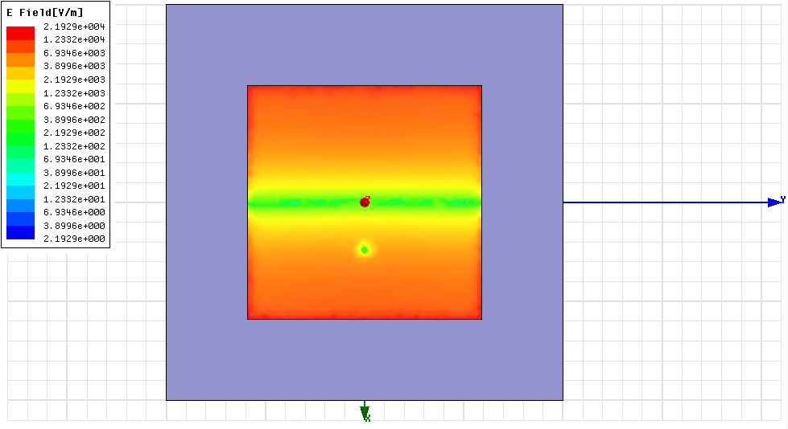Select the E Field[V/m] legend title
The width and height of the screenshot is (788, 429).
45,13
